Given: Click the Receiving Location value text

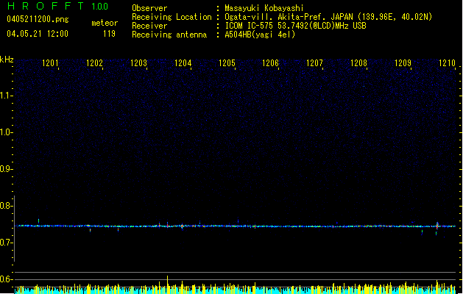Looking at the screenshot, I should click(328, 17).
